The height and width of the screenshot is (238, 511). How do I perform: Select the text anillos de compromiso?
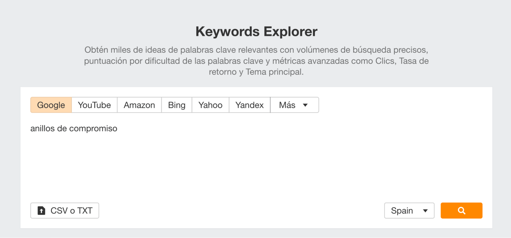[74, 128]
